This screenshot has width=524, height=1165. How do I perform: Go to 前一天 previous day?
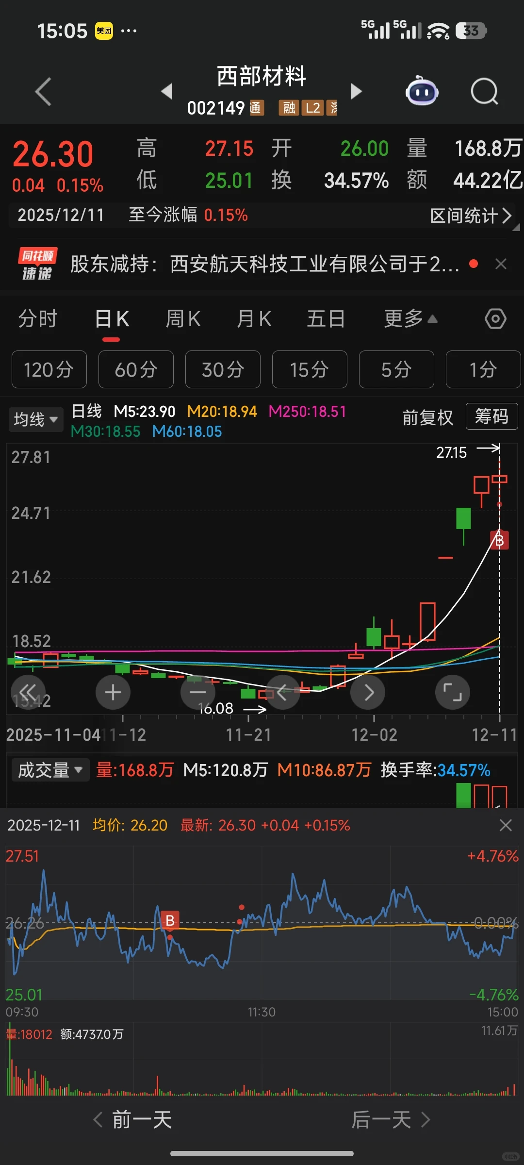pyautogui.click(x=132, y=1120)
